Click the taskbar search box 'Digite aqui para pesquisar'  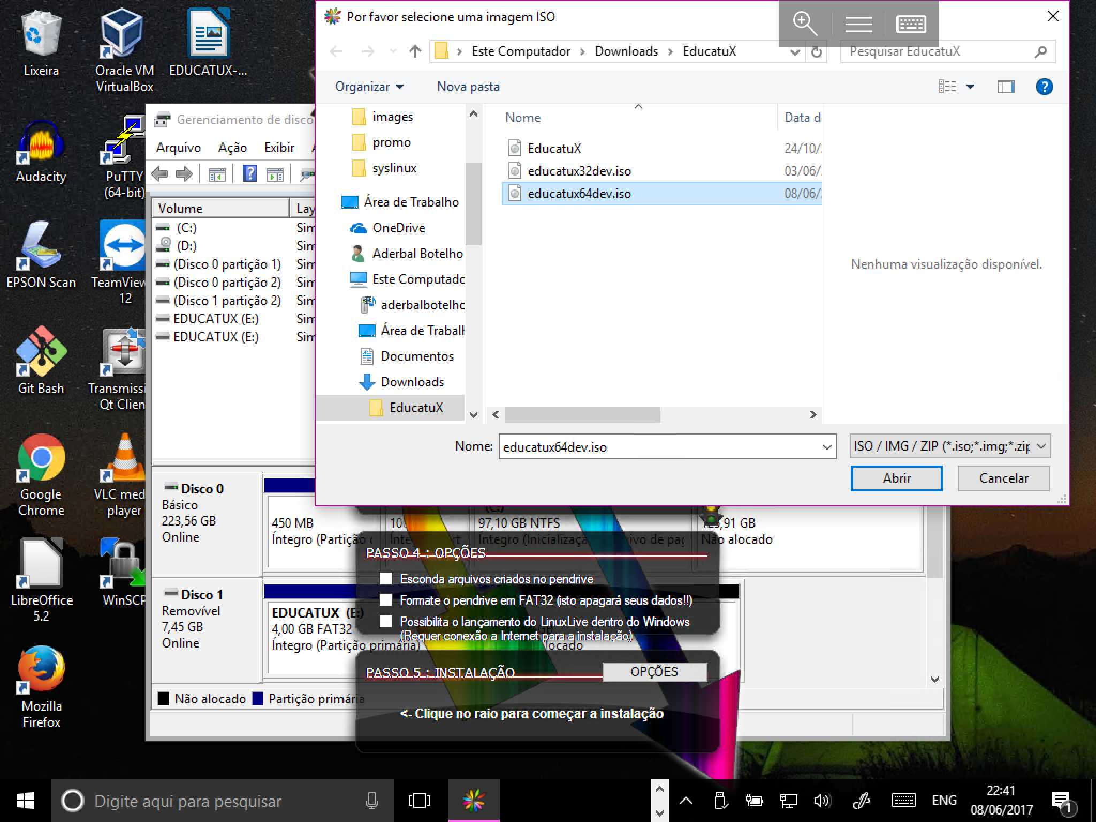[222, 801]
